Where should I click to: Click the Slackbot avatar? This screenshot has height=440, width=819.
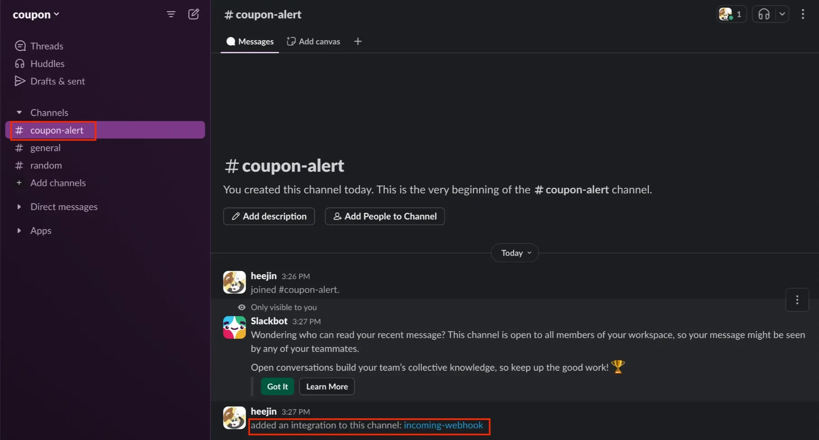tap(234, 328)
